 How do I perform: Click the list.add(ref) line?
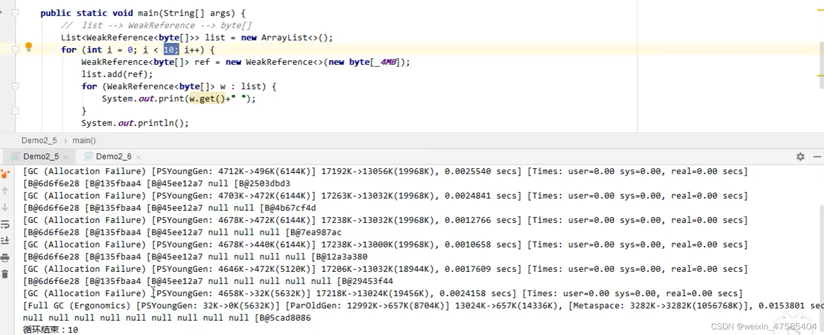point(117,74)
